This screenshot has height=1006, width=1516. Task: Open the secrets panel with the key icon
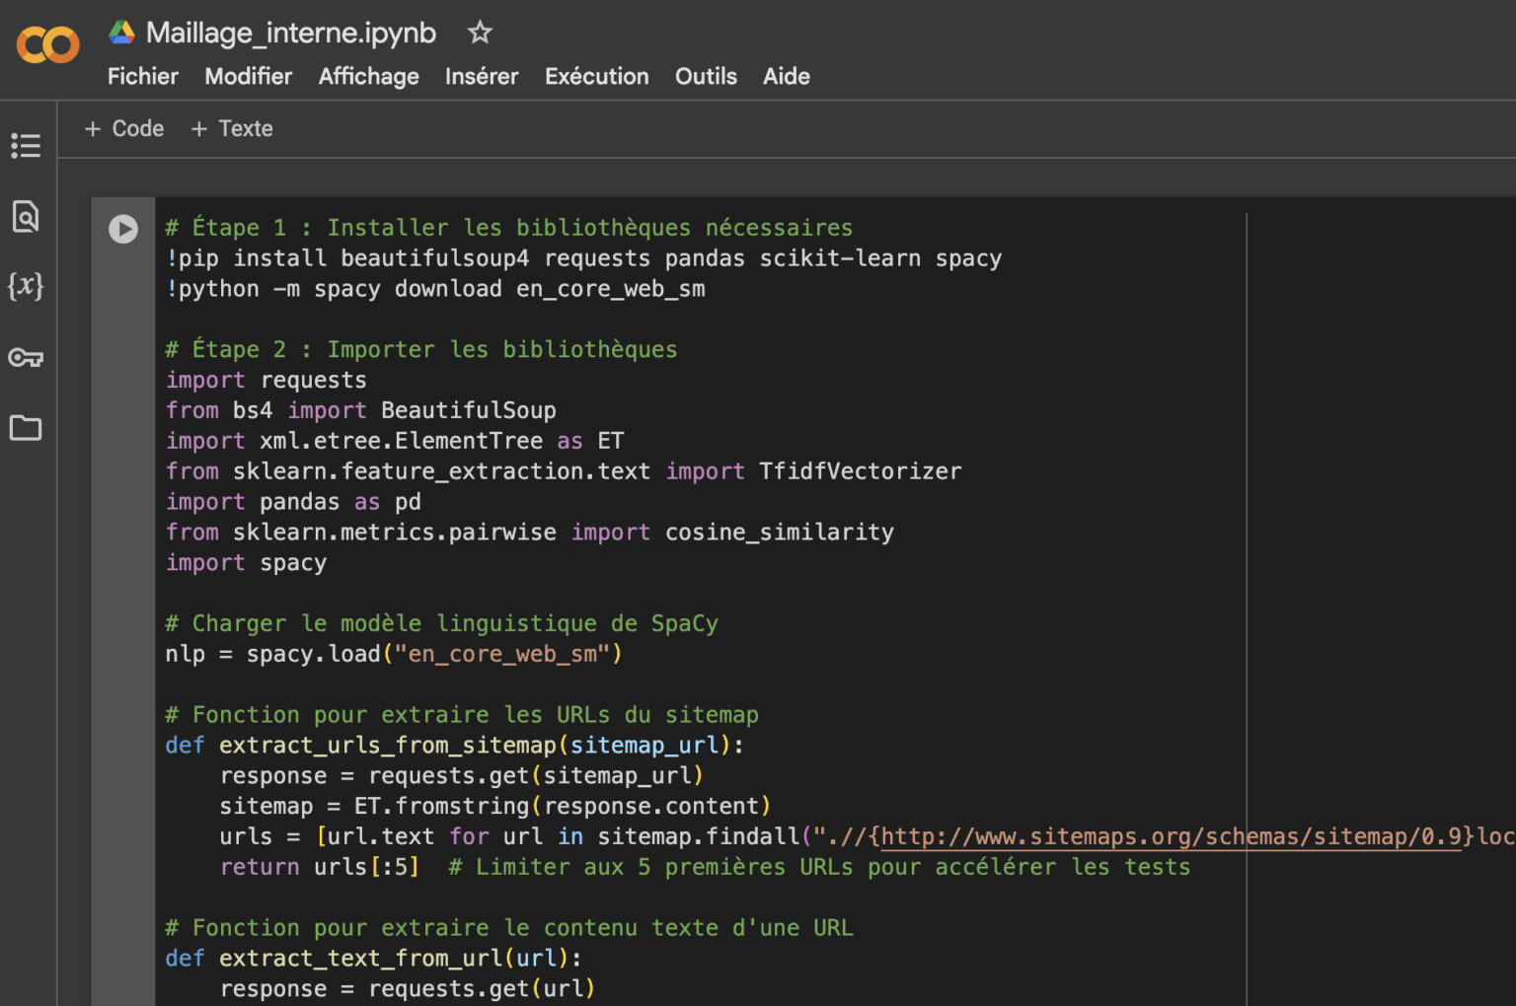click(26, 358)
